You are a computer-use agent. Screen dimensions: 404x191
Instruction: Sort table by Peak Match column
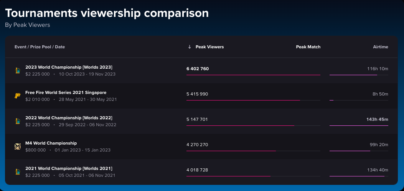point(308,47)
